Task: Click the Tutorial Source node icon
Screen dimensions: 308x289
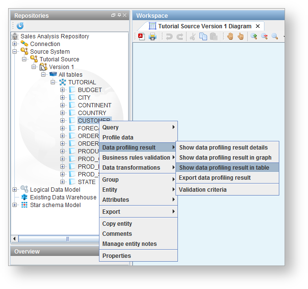Action: [34, 59]
